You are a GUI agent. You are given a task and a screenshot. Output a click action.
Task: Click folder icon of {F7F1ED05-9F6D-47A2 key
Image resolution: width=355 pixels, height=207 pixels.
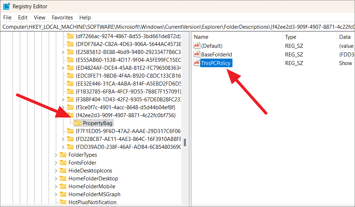[70, 131]
